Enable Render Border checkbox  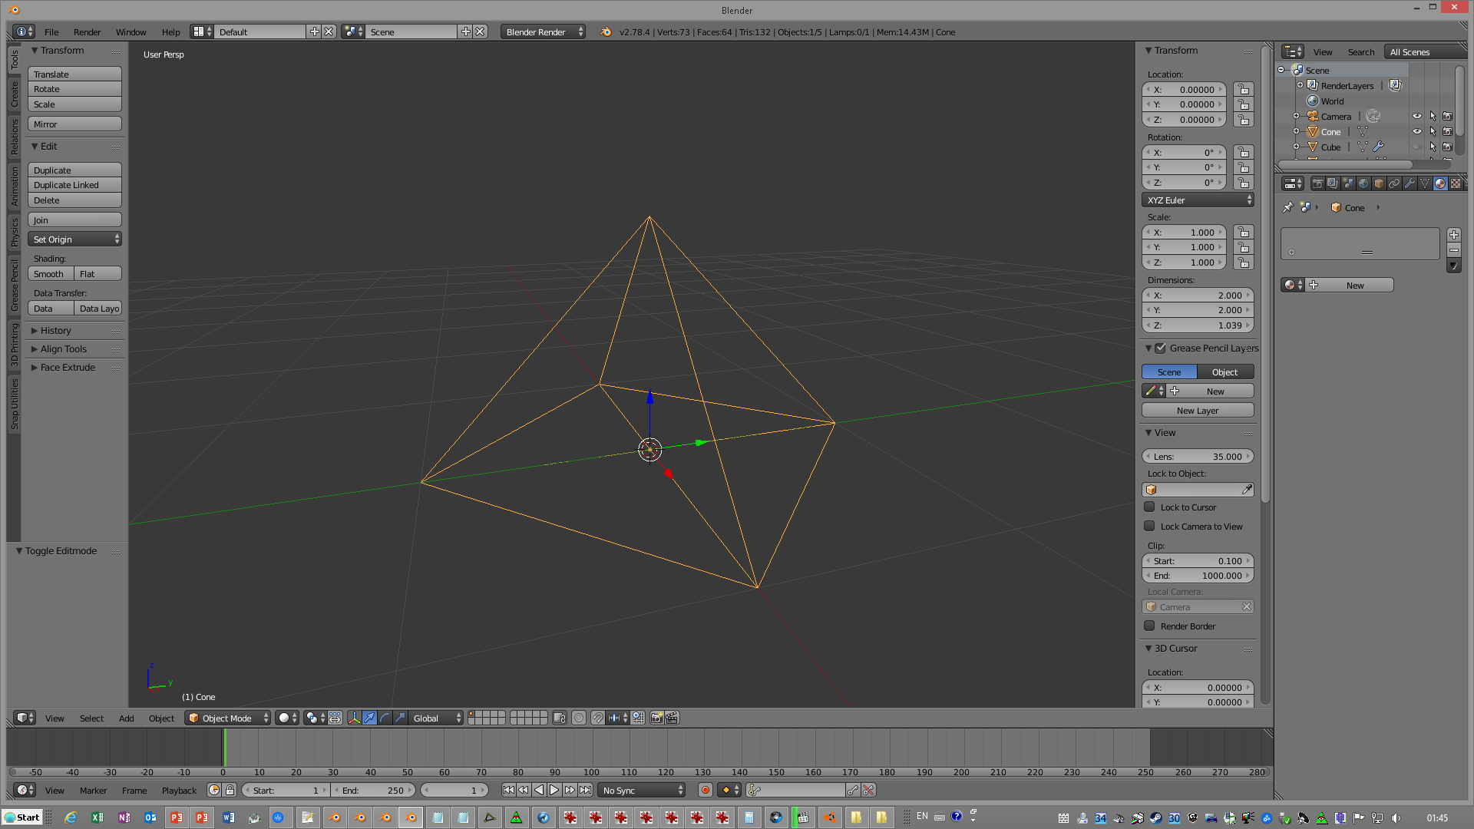click(x=1149, y=626)
